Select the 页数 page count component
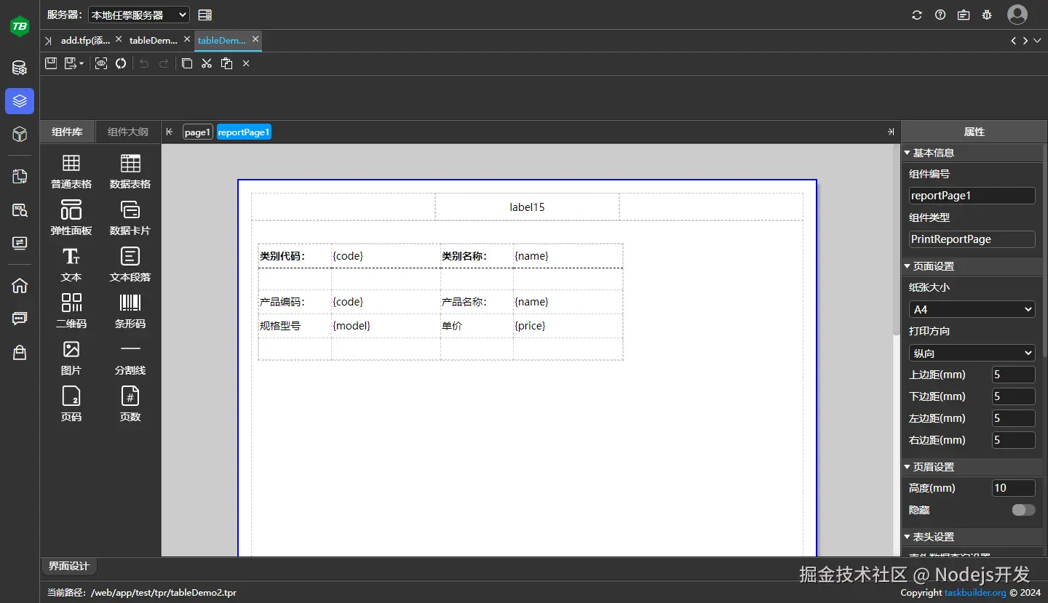 [x=130, y=404]
